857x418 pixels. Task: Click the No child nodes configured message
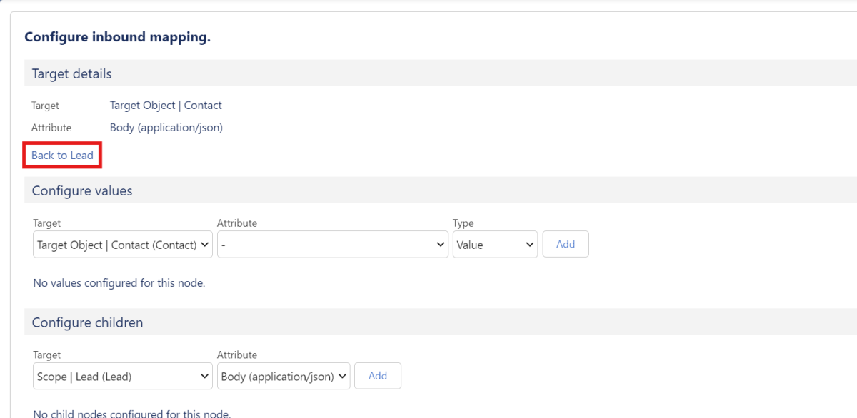coord(132,414)
